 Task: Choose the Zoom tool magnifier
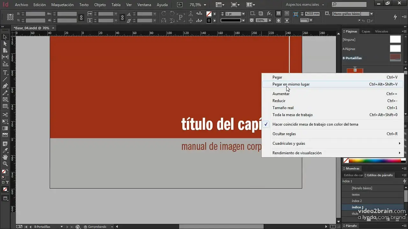point(5,164)
